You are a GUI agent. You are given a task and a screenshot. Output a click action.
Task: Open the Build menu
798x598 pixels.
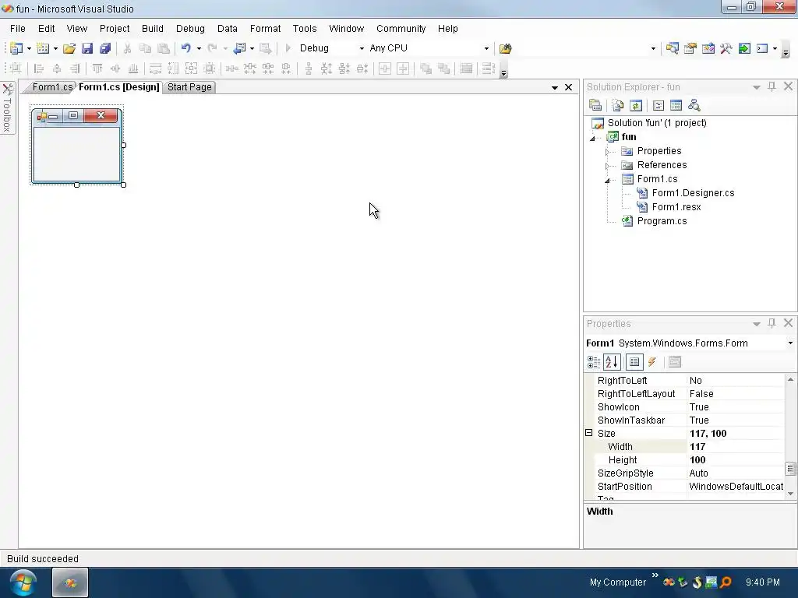click(152, 29)
